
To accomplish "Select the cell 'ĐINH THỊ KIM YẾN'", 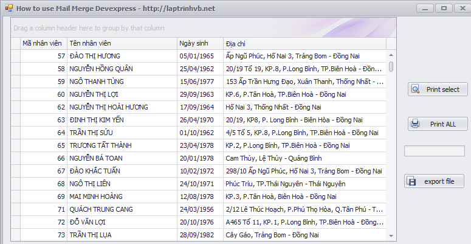I will point(122,120).
